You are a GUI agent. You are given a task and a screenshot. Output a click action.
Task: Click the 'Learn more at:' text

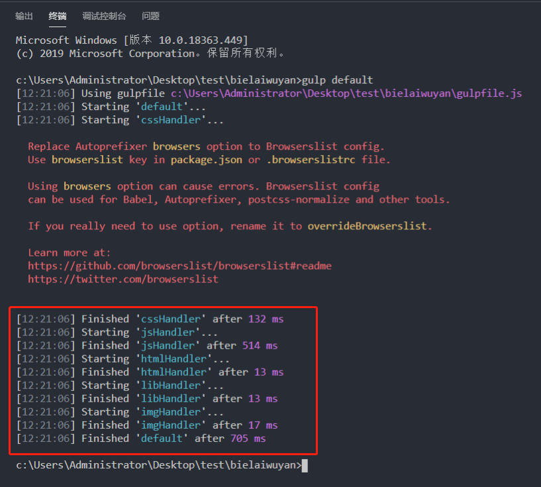click(70, 252)
